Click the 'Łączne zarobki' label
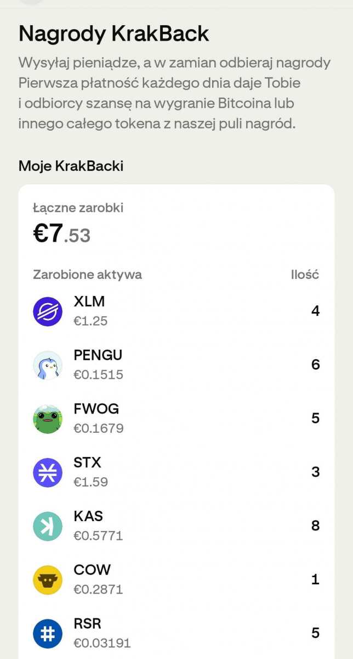The width and height of the screenshot is (353, 659). pos(78,208)
